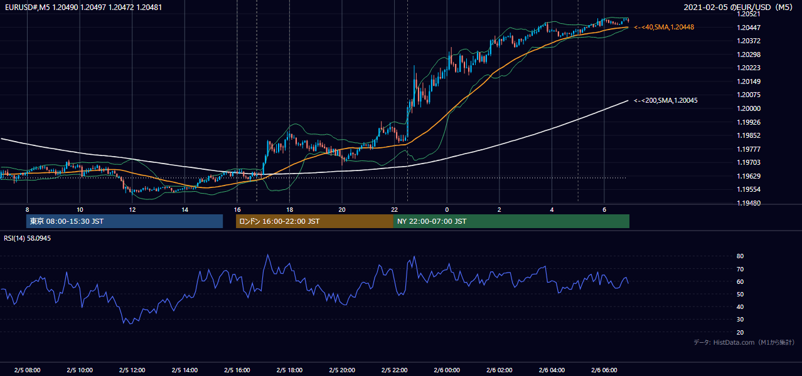Click hour label 14 on the chart time axis
This screenshot has width=802, height=376.
tap(184, 209)
